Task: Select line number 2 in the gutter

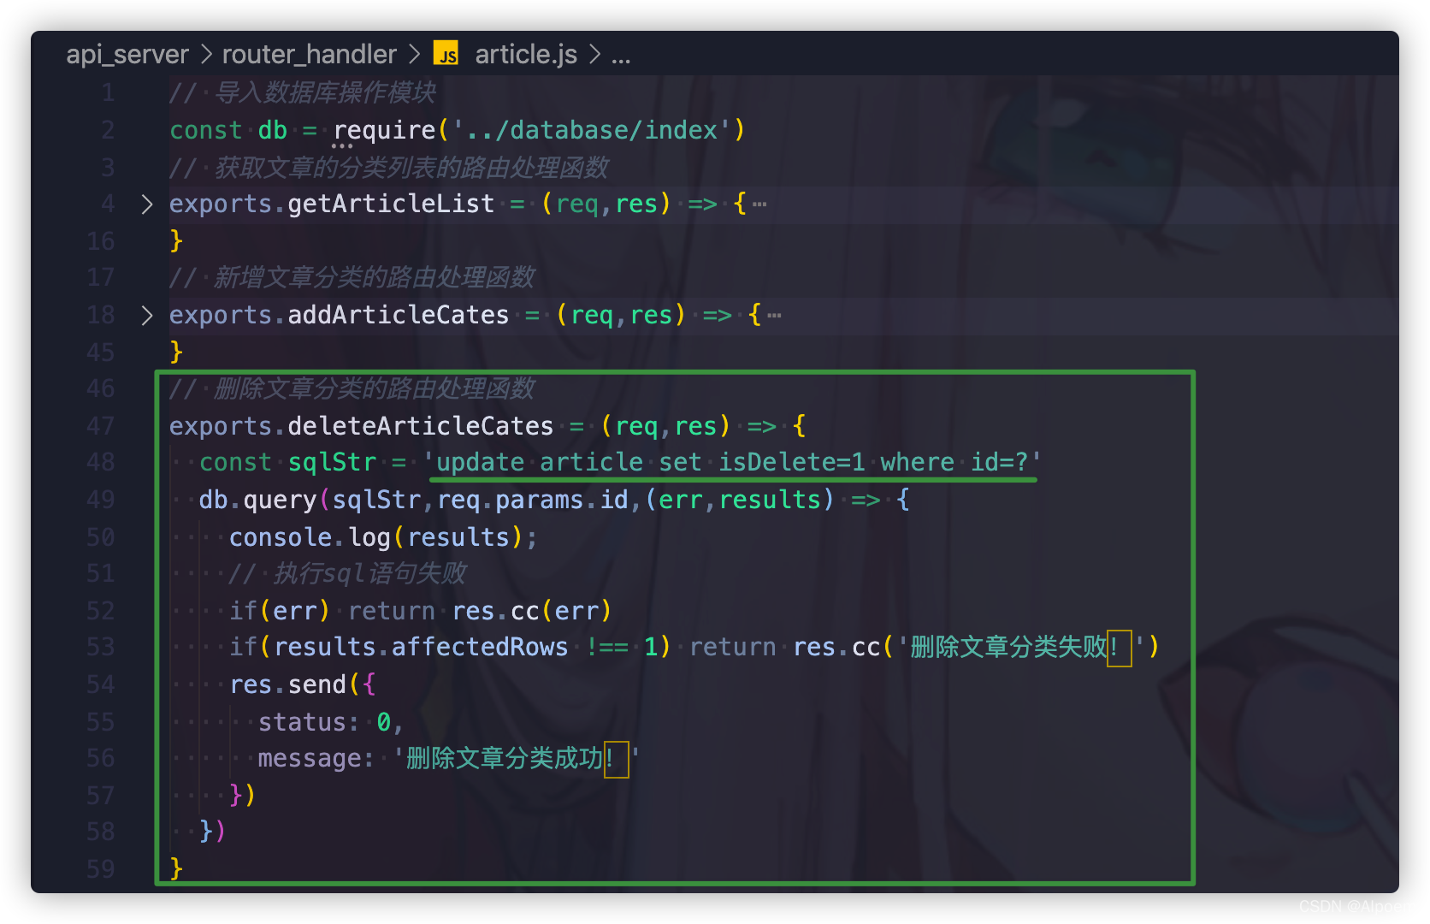Action: point(108,130)
